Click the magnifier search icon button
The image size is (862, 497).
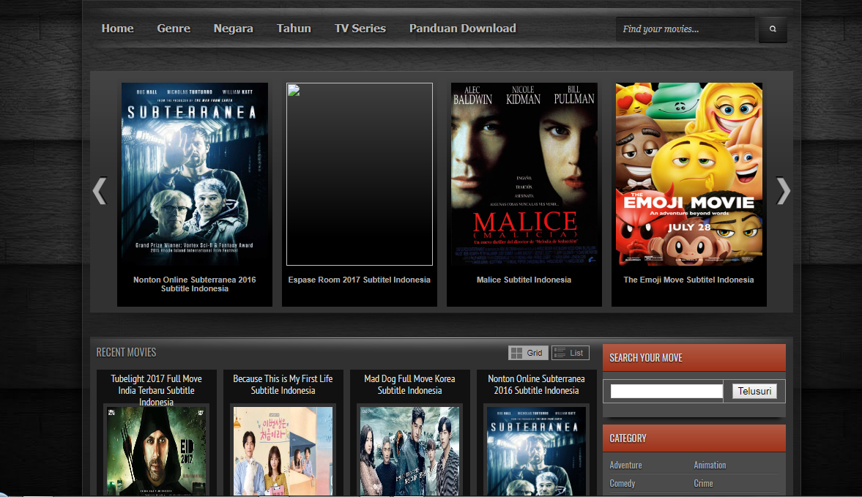pyautogui.click(x=773, y=29)
